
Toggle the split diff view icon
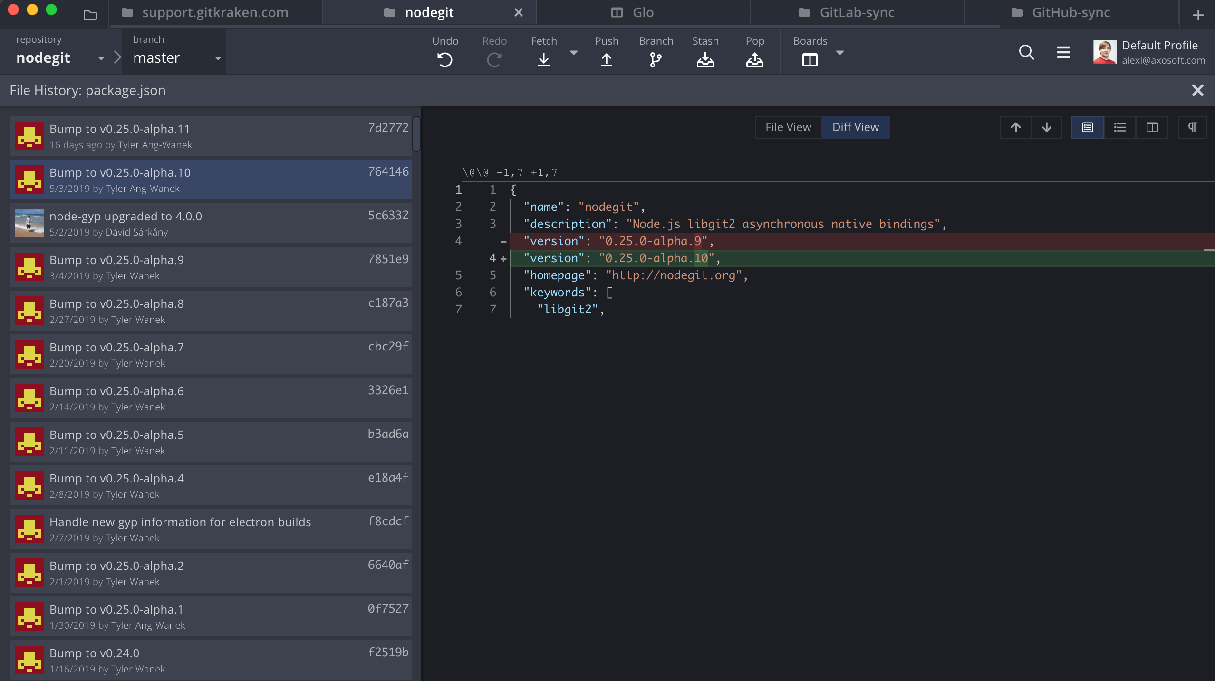coord(1152,127)
